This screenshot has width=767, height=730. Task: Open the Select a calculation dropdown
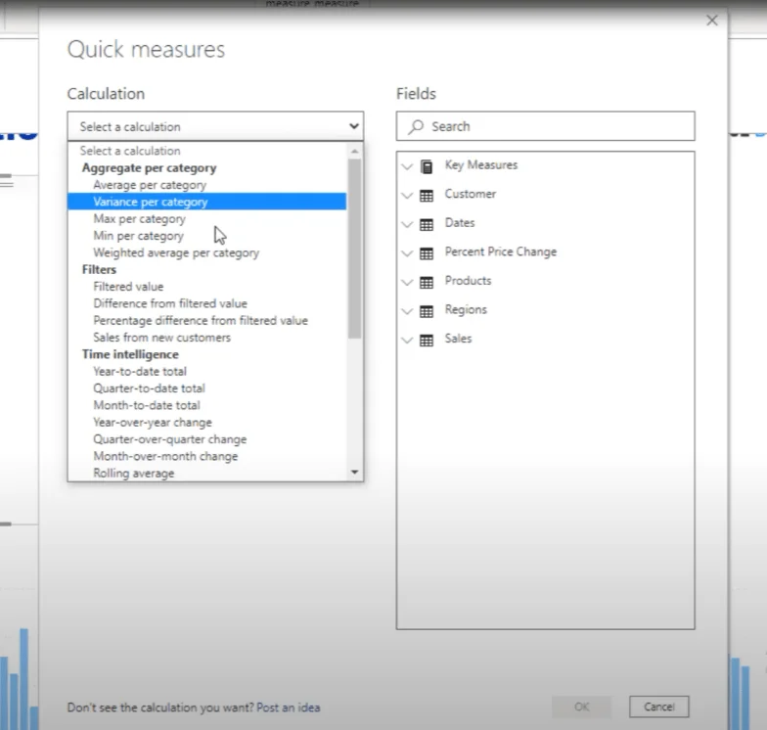tap(215, 126)
